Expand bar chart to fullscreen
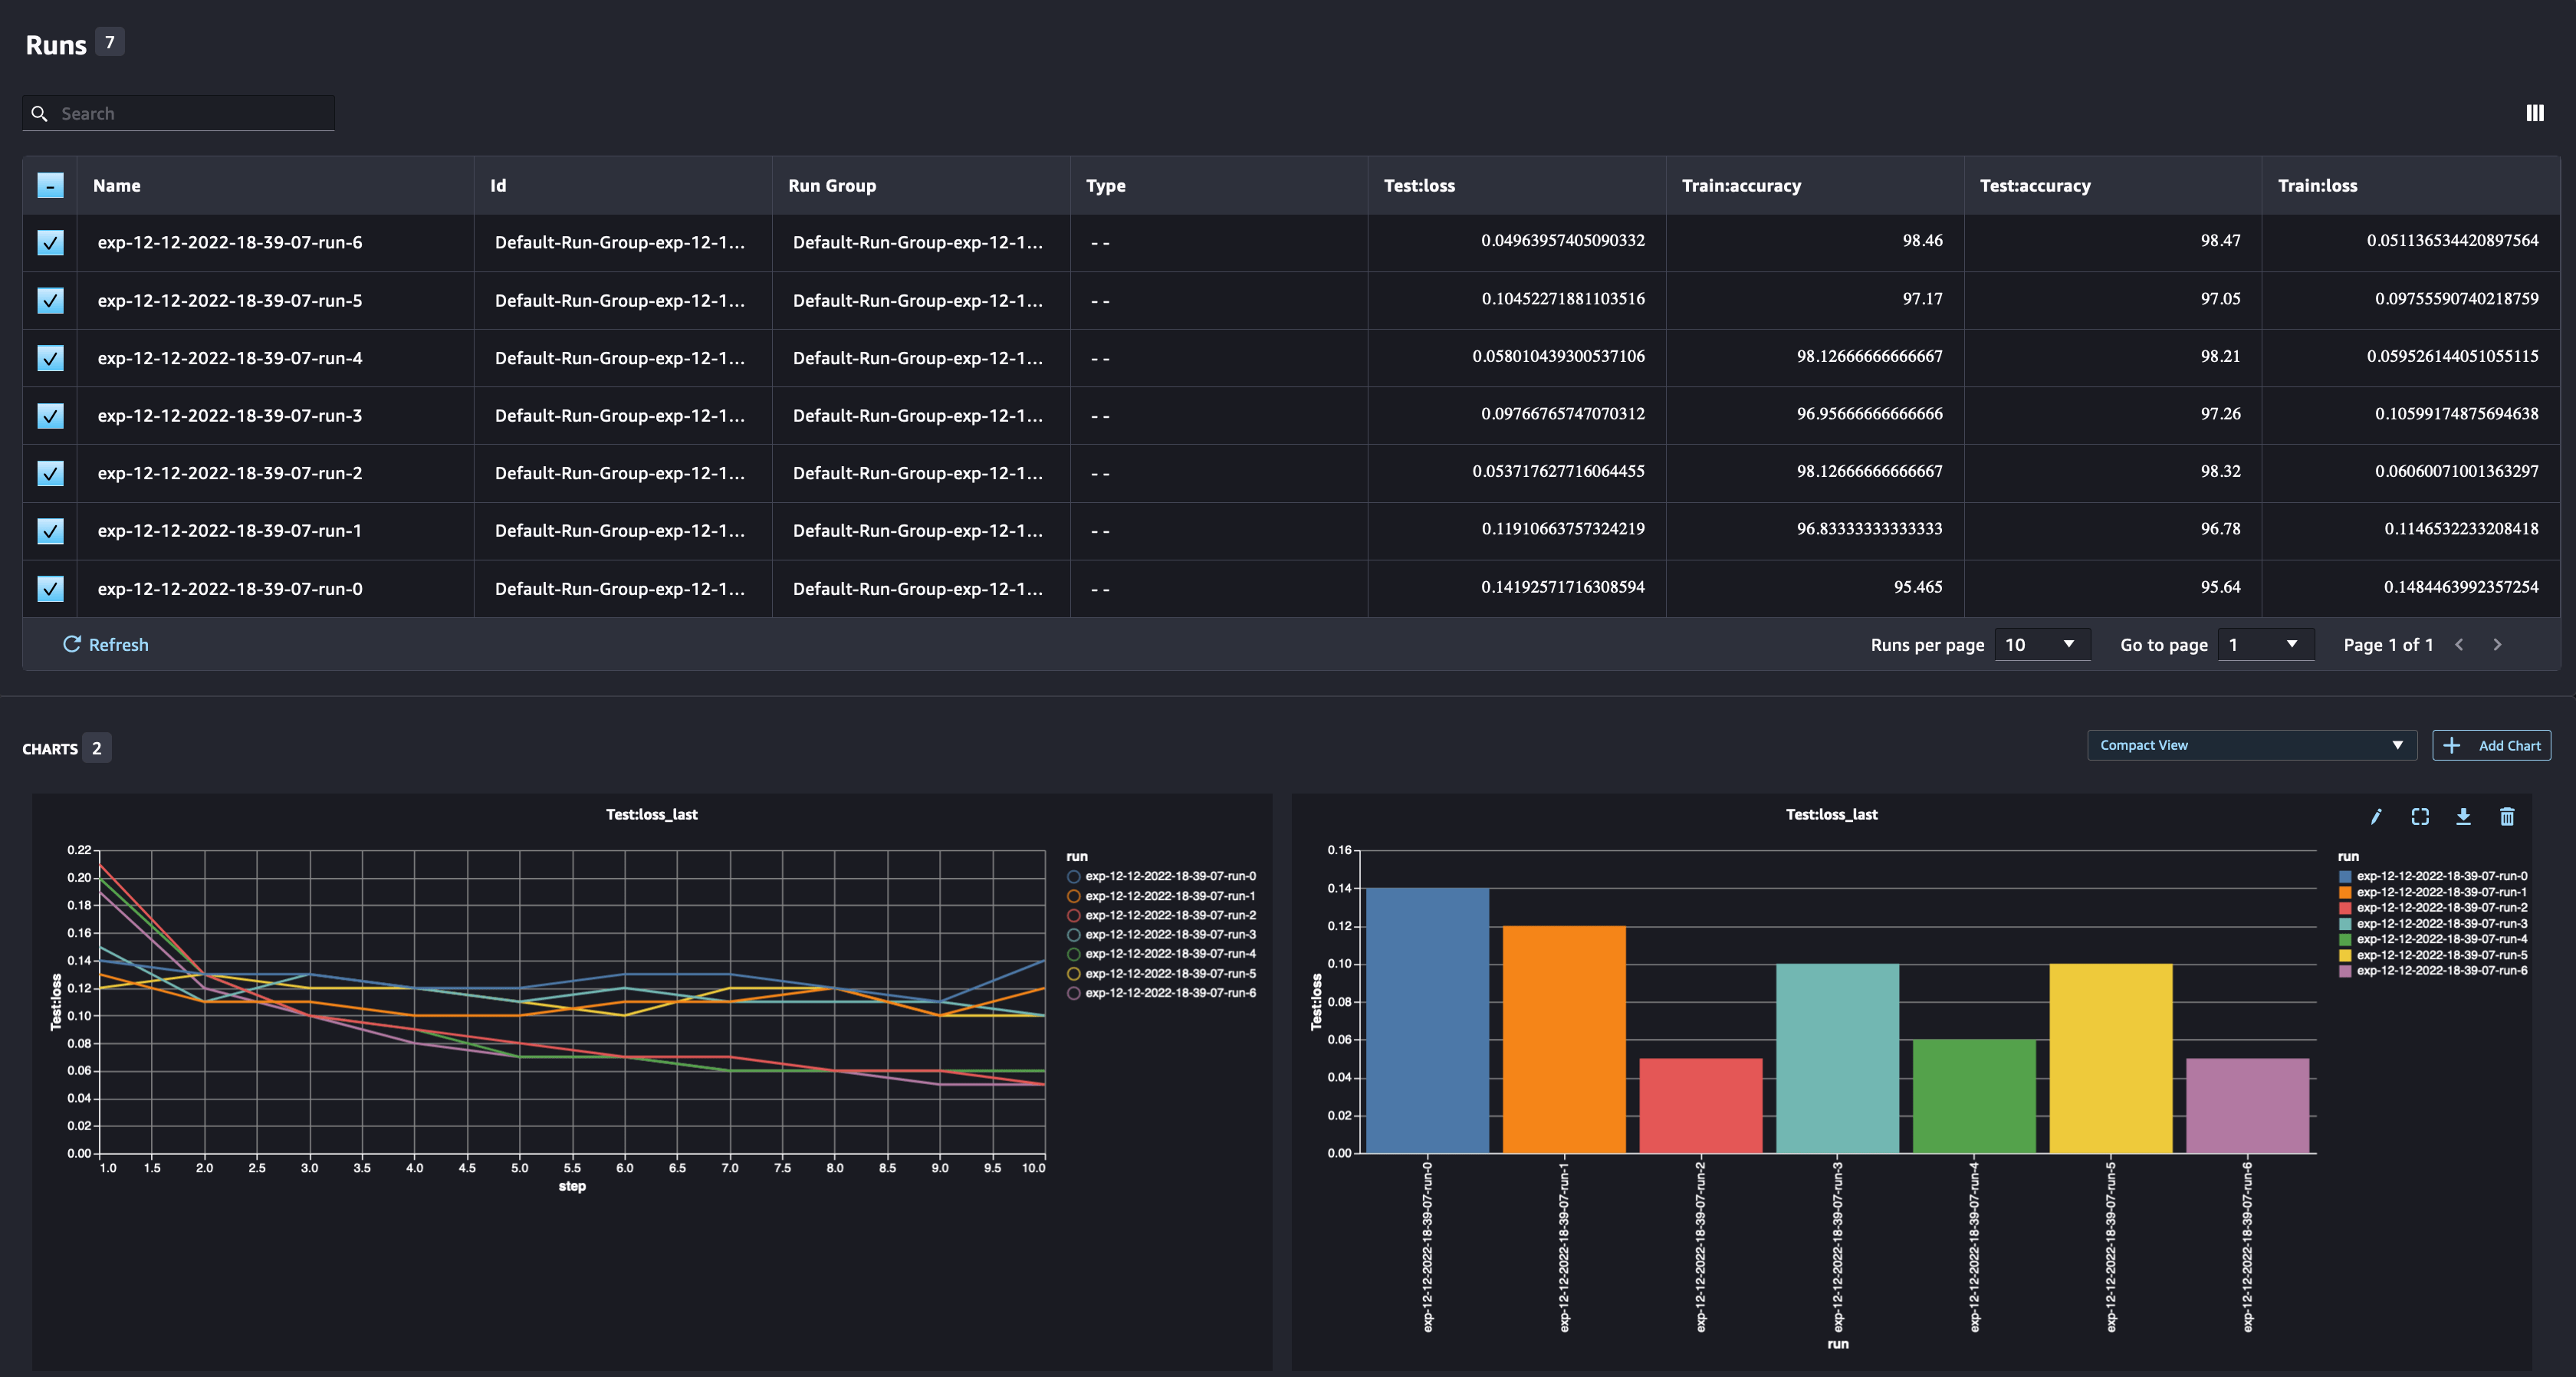Screen dimensions: 2576x1377 pyautogui.click(x=2419, y=817)
